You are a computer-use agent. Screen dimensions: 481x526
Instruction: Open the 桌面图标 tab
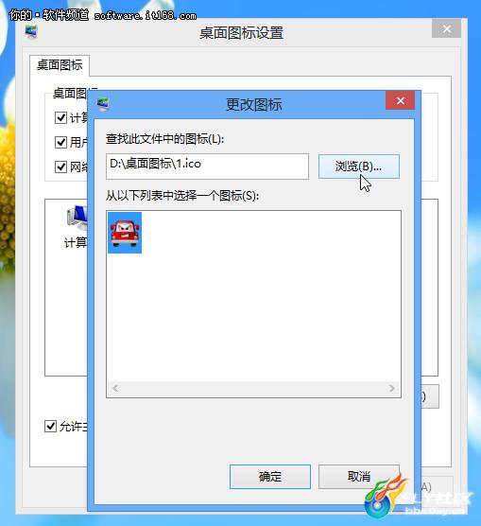click(60, 65)
